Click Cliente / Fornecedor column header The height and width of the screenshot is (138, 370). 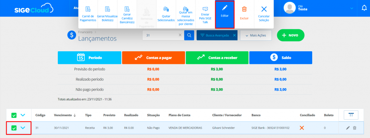point(227,115)
